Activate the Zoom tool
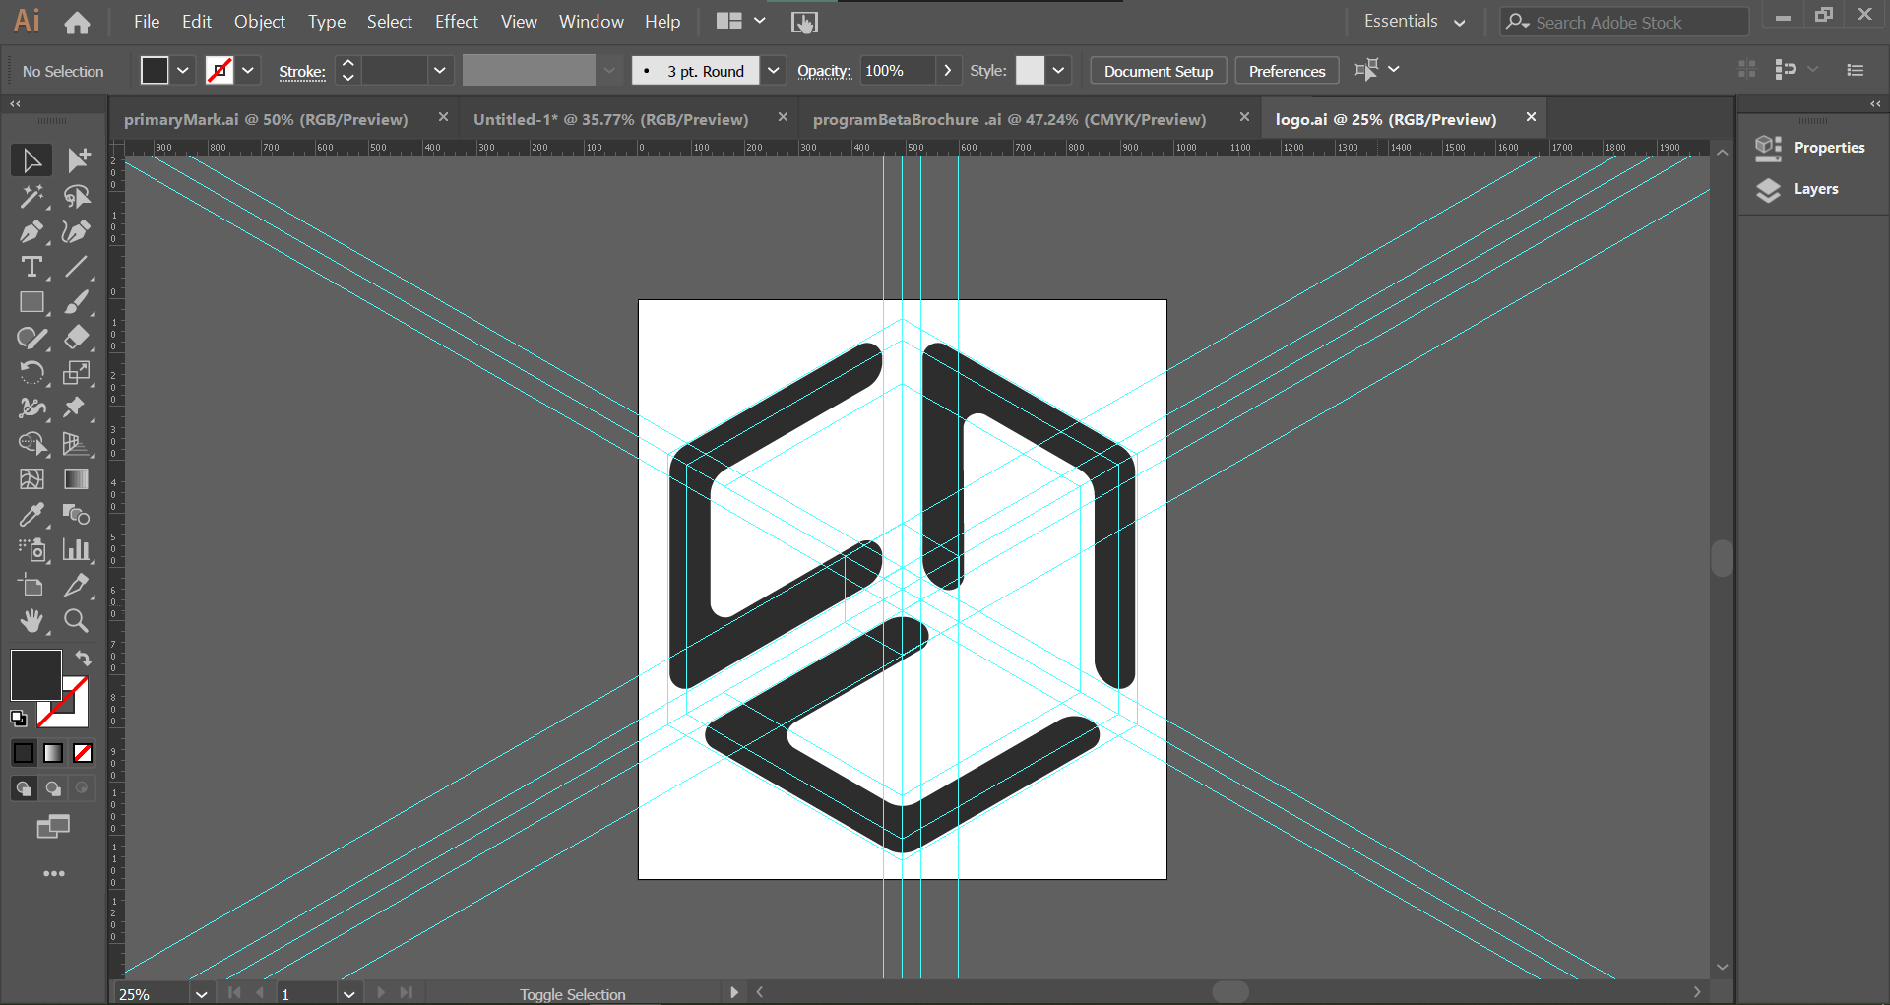This screenshot has width=1890, height=1005. [76, 621]
